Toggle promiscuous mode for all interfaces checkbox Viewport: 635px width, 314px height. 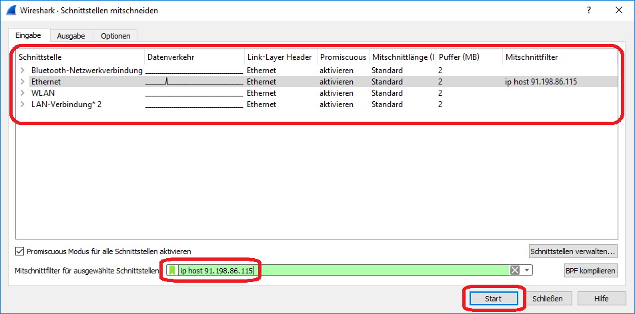point(19,251)
